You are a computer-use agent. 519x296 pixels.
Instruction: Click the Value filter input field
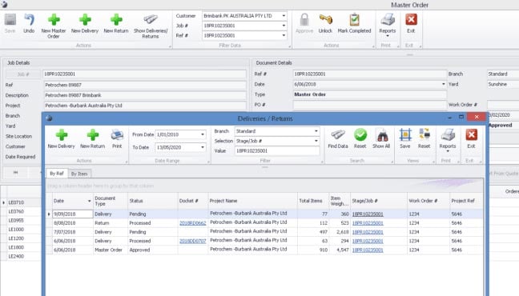point(277,151)
